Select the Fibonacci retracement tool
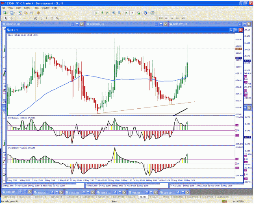The image size is (254, 204). pos(41,18)
